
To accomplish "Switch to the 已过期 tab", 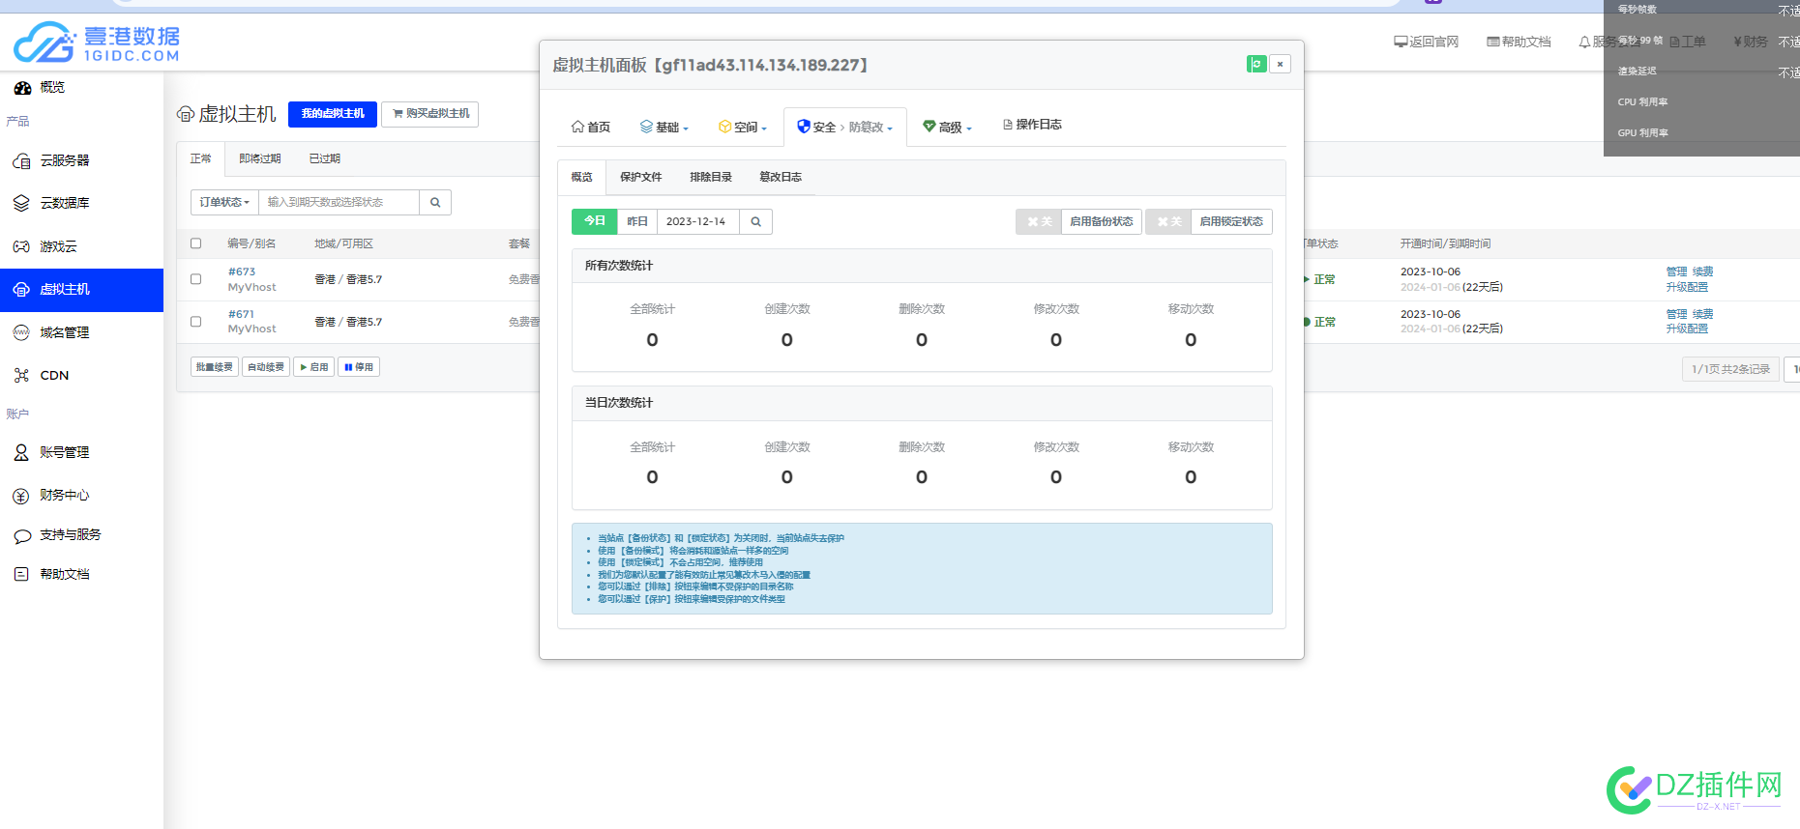I will pyautogui.click(x=325, y=158).
